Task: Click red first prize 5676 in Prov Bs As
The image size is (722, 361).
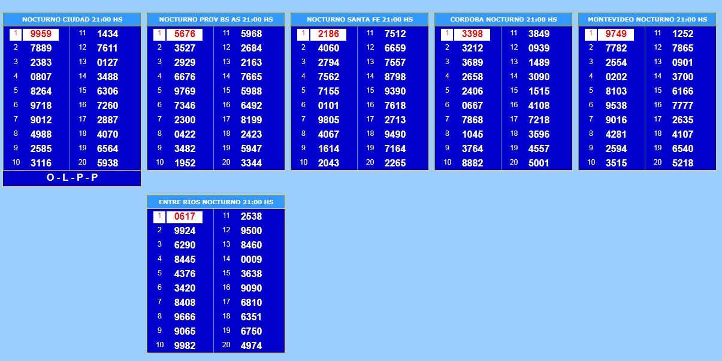Action: click(185, 34)
